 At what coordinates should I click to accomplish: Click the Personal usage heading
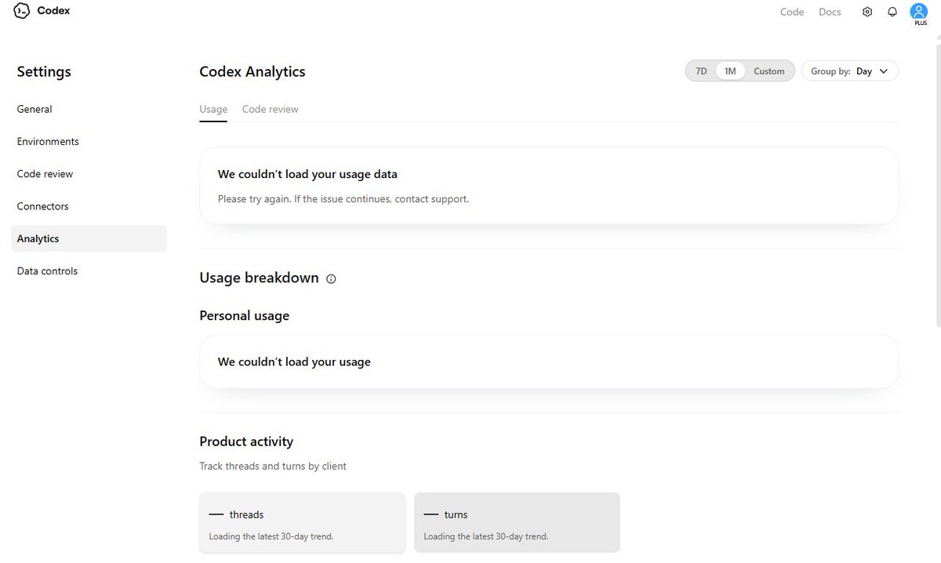point(244,316)
